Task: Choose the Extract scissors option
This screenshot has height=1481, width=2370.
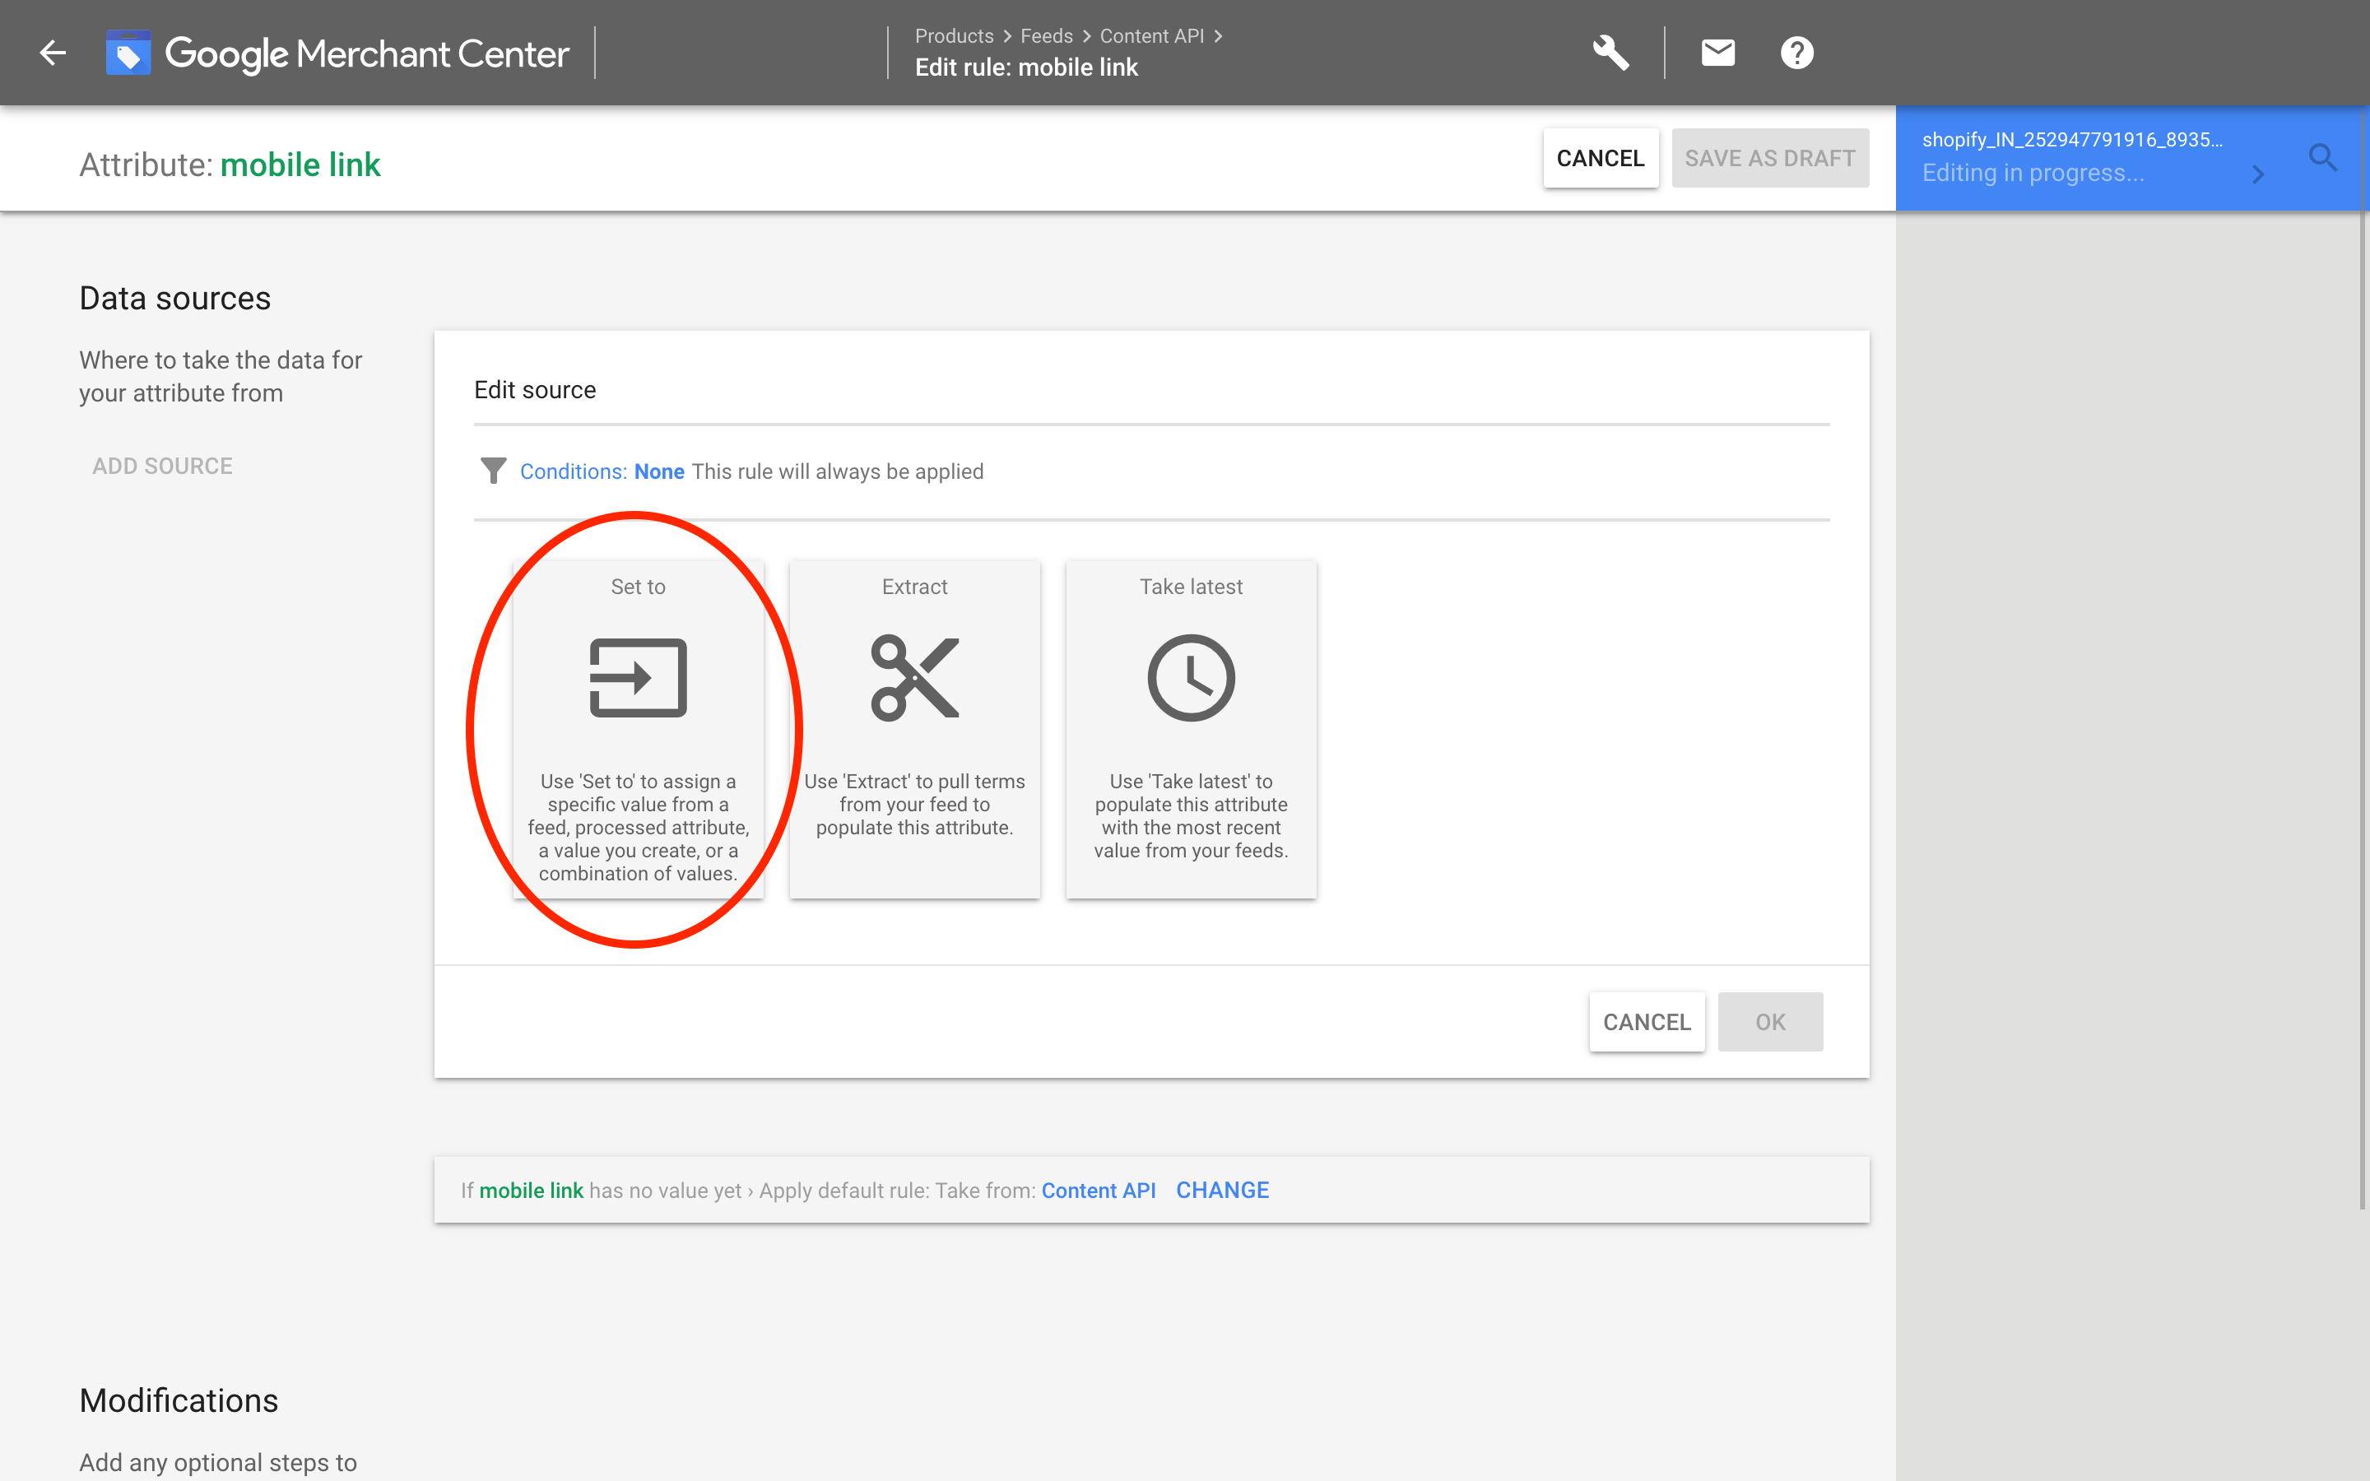Action: point(913,678)
